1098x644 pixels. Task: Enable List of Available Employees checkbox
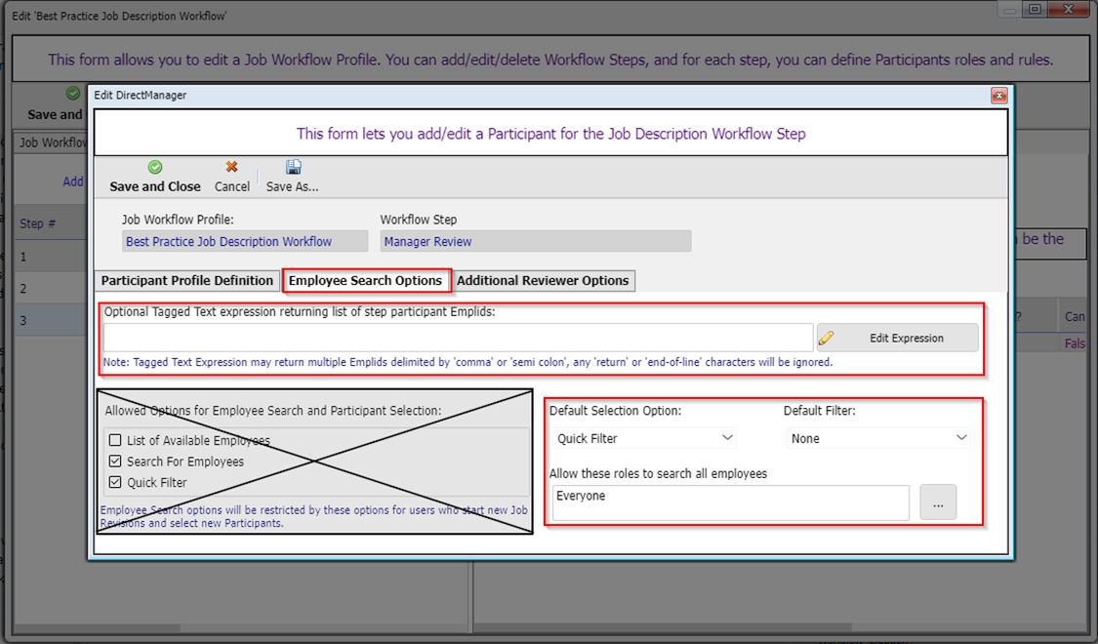pyautogui.click(x=116, y=441)
